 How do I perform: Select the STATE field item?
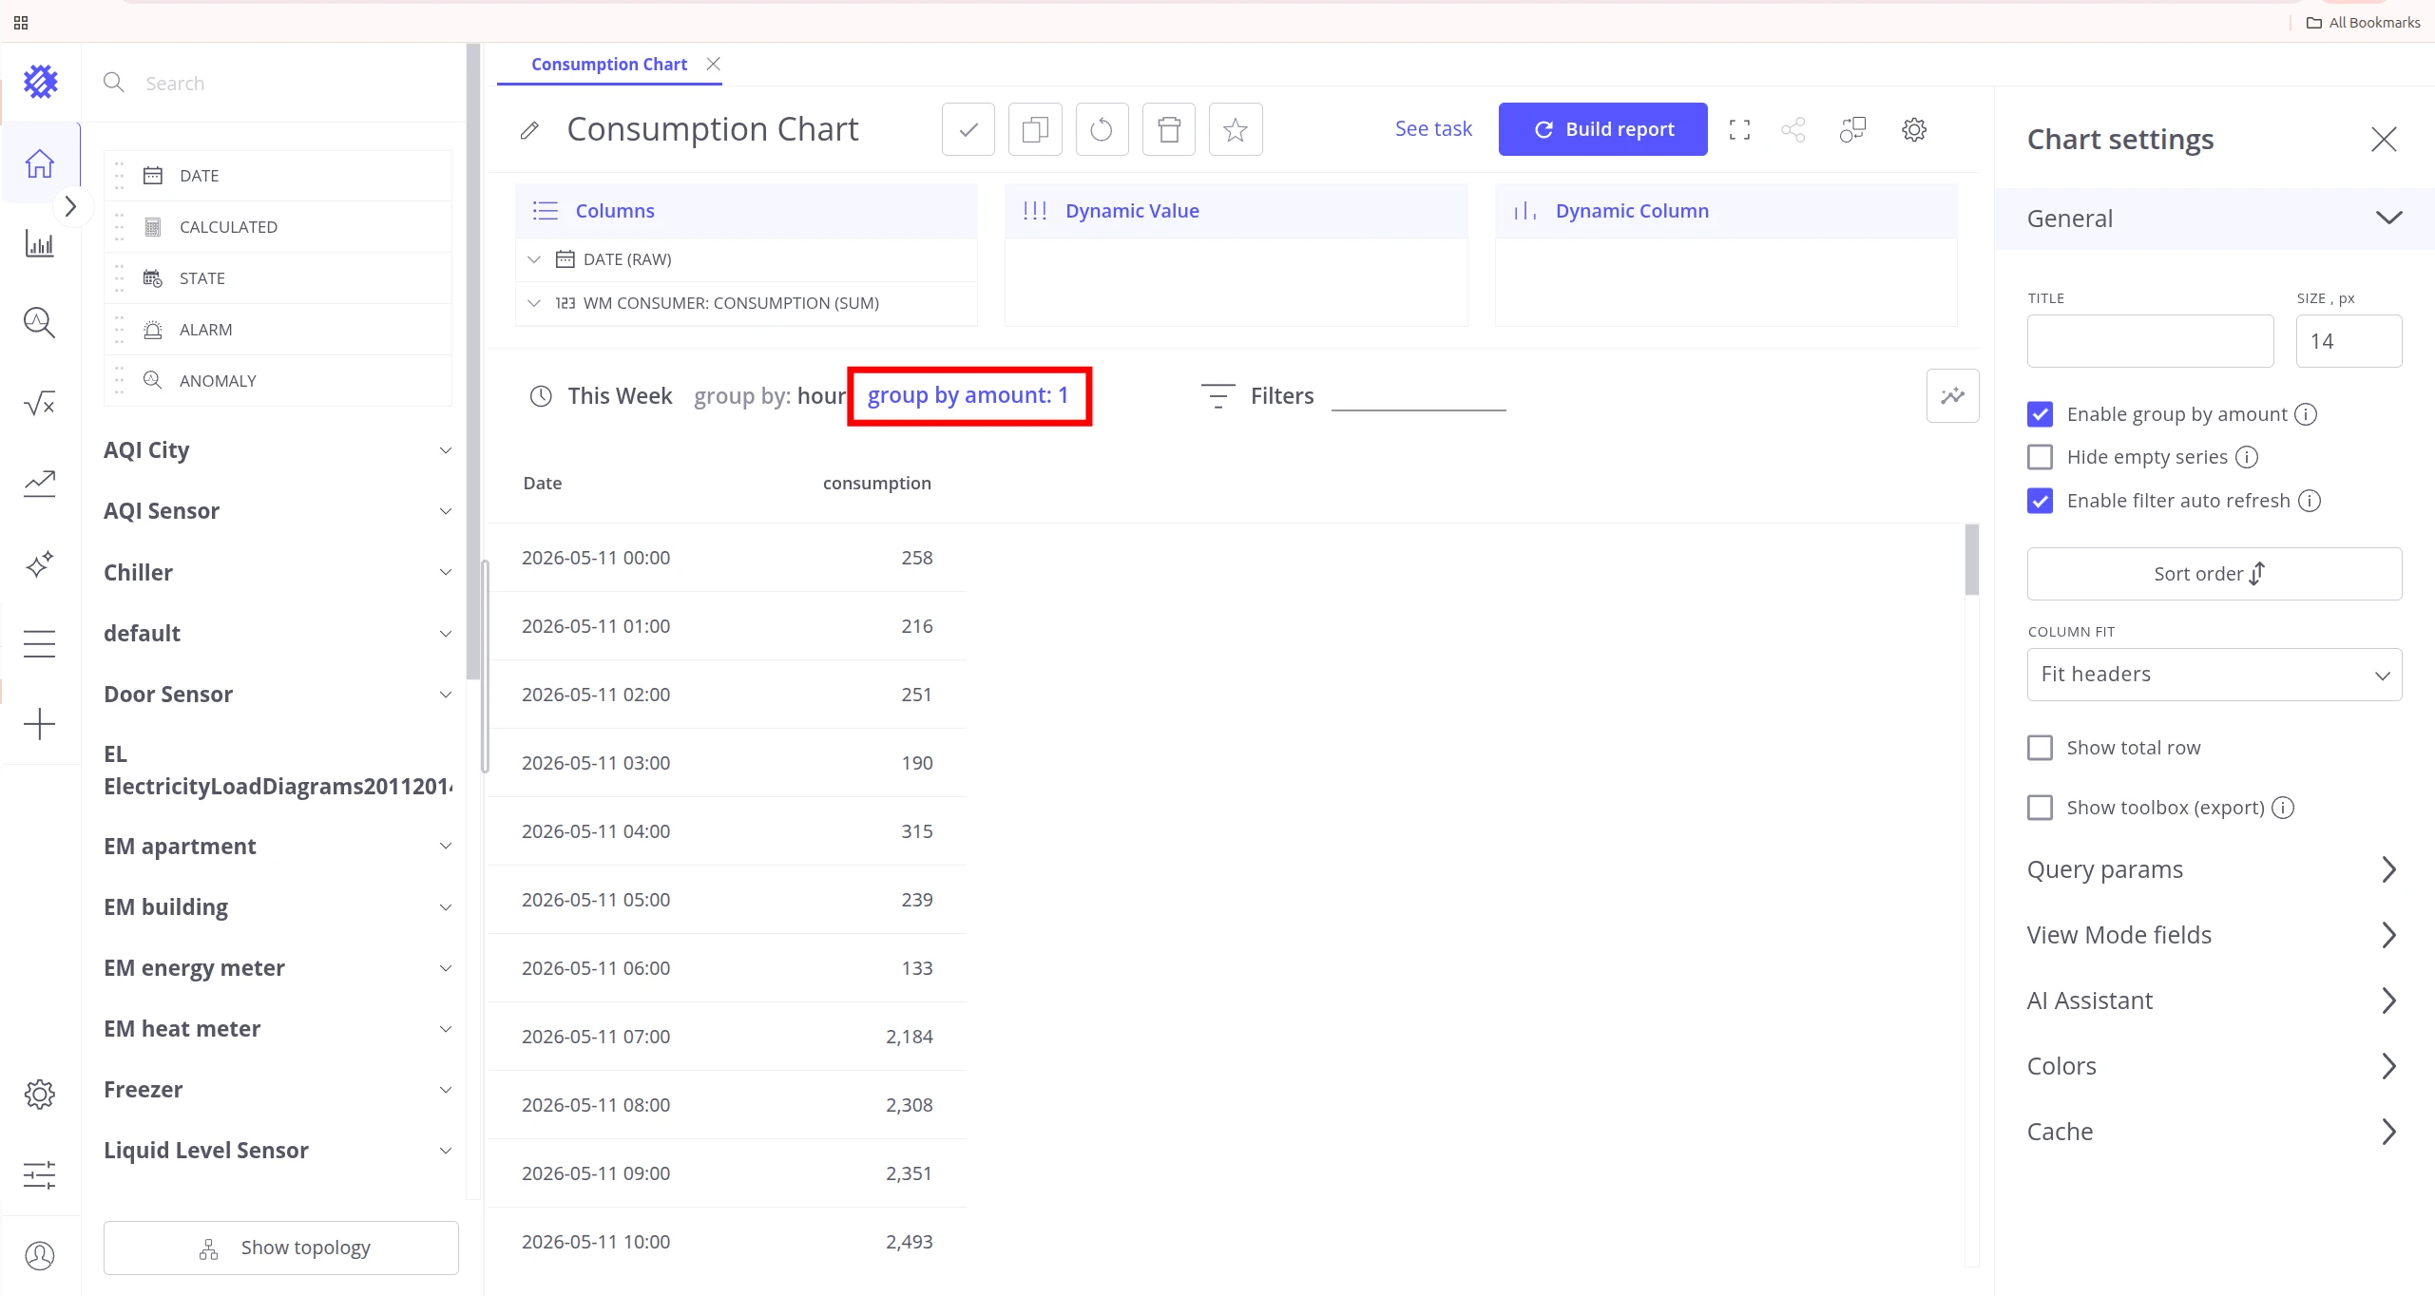coord(278,278)
